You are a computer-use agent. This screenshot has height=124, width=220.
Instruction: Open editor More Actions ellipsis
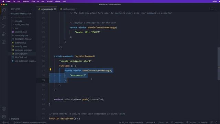[216, 9]
